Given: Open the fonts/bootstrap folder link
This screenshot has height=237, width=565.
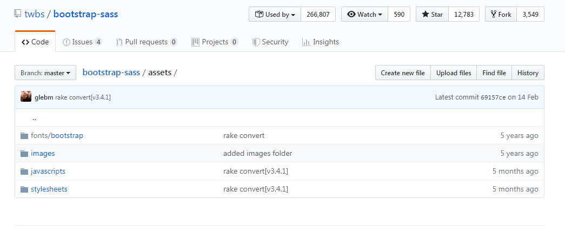Looking at the screenshot, I should pyautogui.click(x=57, y=136).
